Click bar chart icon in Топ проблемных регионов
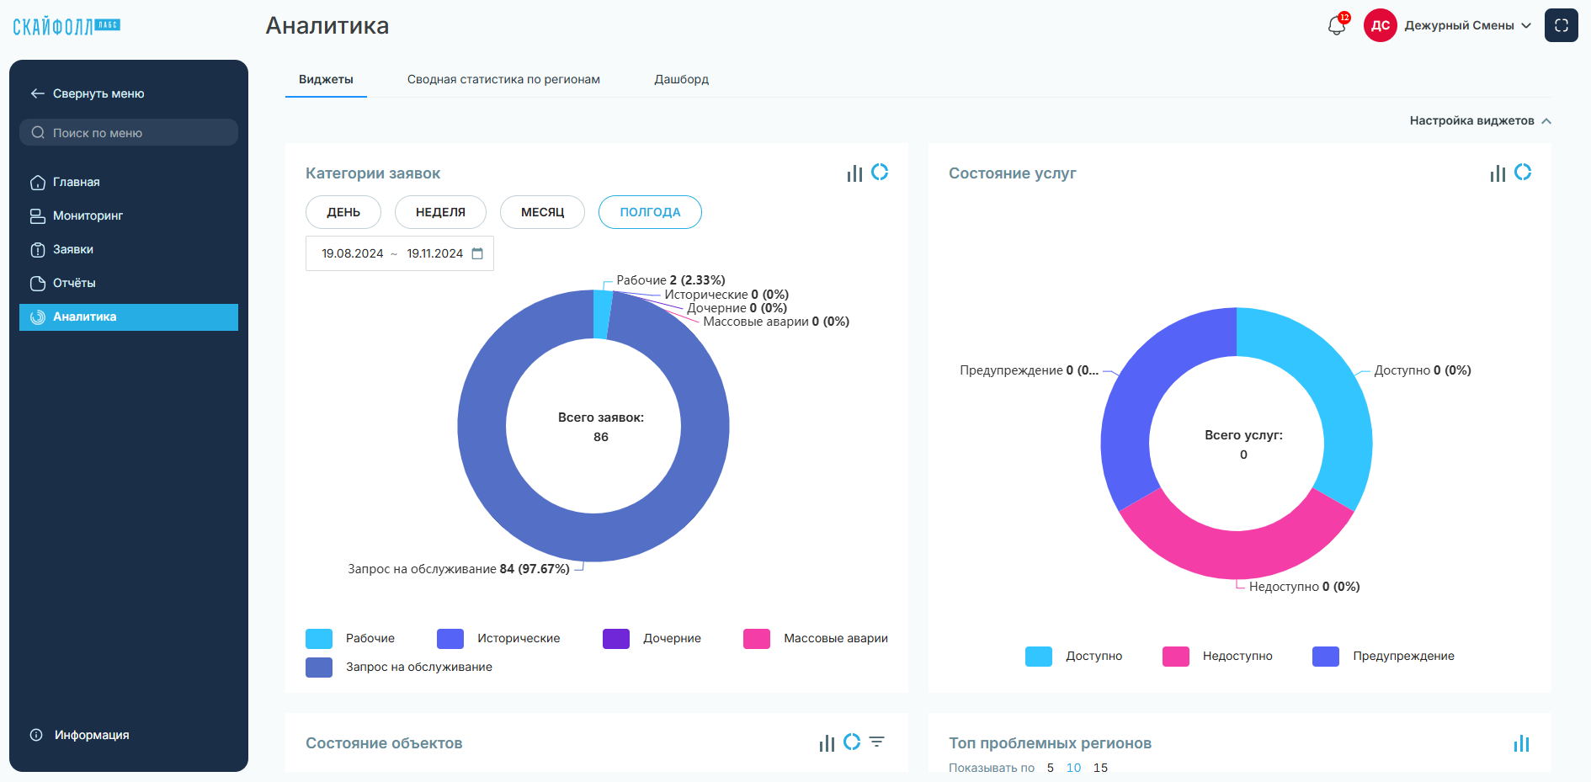 pos(1521,743)
